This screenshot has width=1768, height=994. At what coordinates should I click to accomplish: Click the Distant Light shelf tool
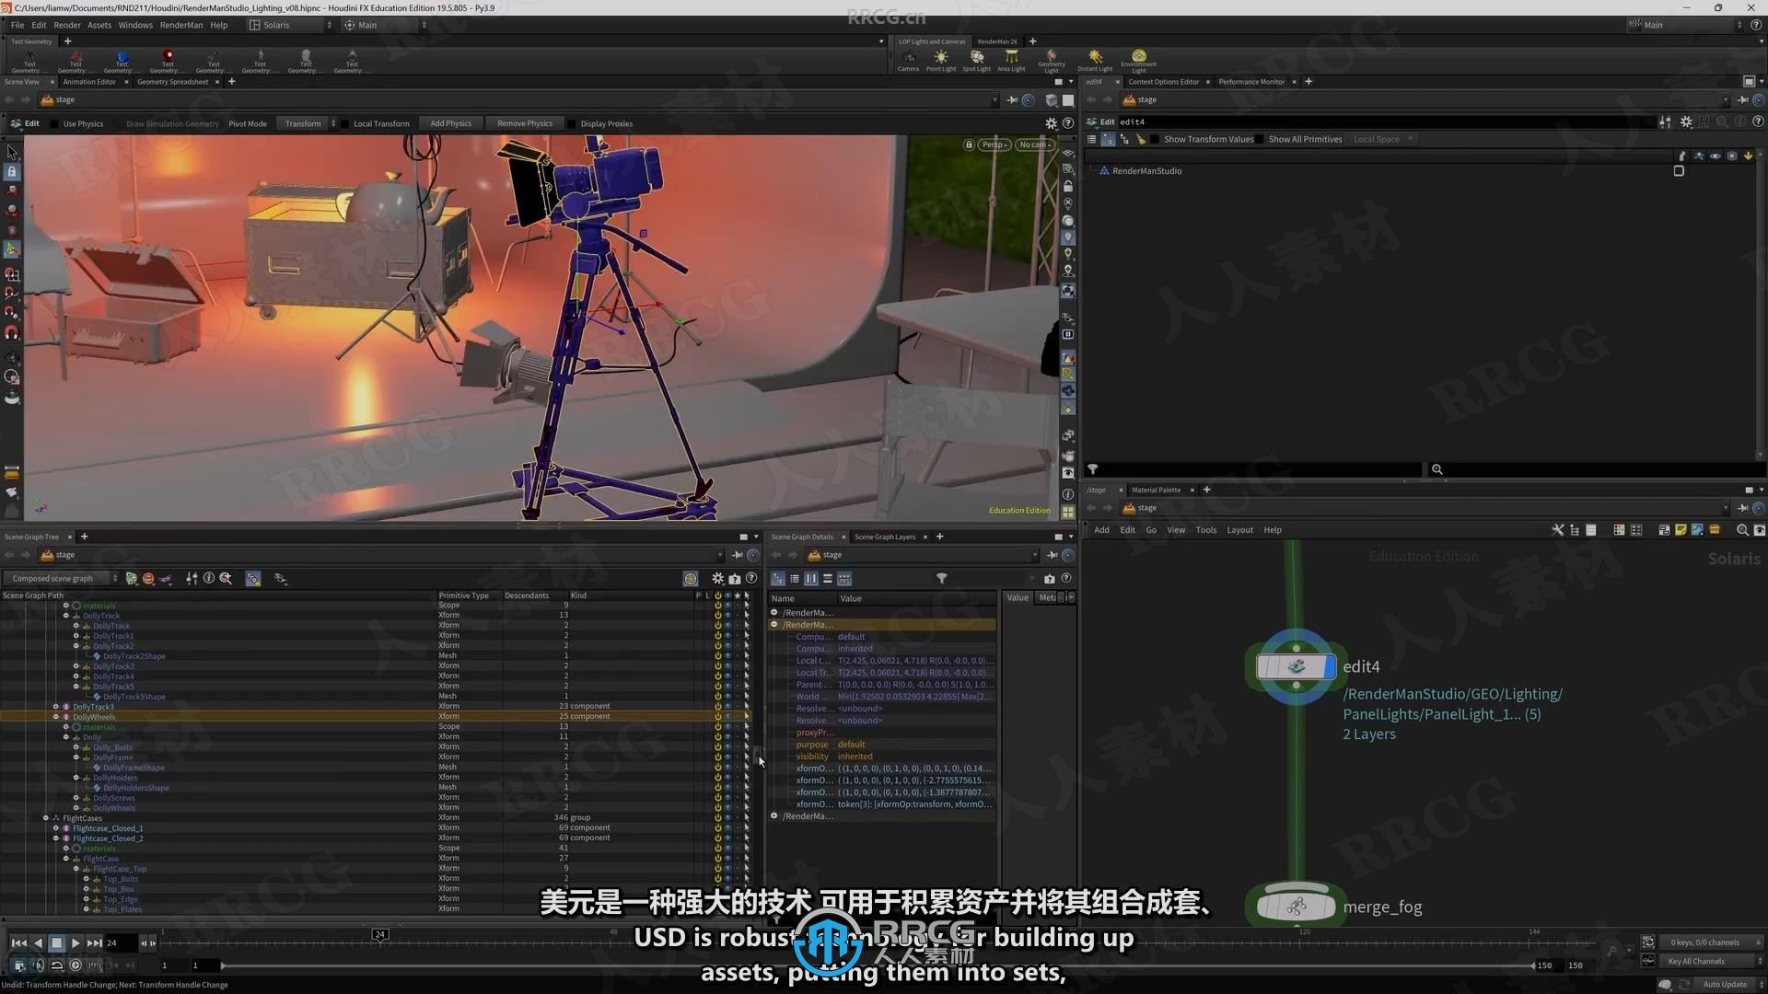click(1095, 61)
